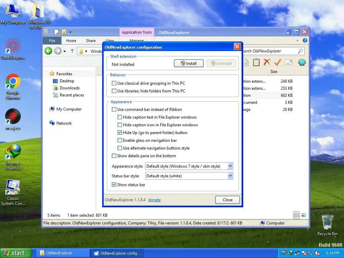Open the Appearance style dropdown
This screenshot has width=344, height=258.
tap(230, 166)
